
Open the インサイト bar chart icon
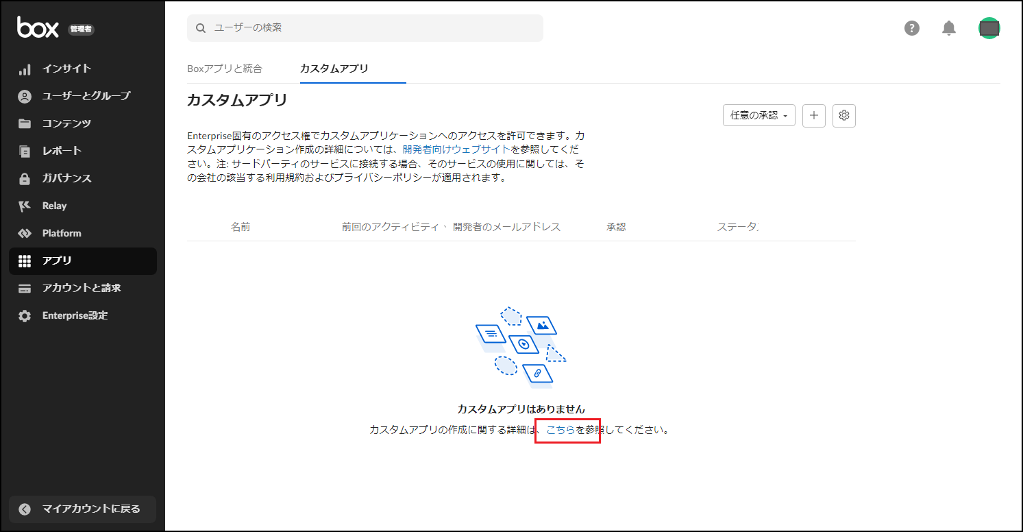[x=25, y=69]
